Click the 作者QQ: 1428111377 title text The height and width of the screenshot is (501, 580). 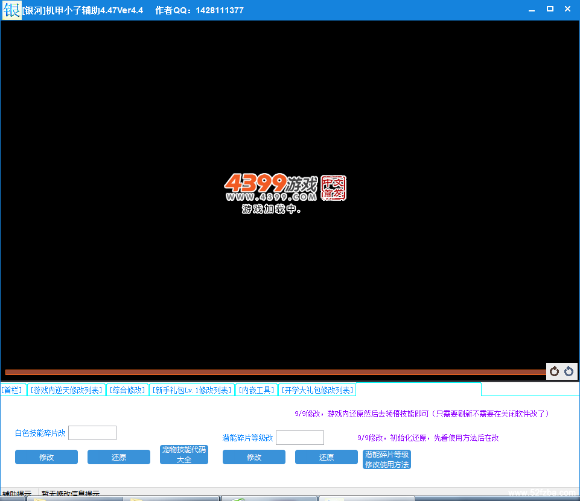(x=199, y=10)
